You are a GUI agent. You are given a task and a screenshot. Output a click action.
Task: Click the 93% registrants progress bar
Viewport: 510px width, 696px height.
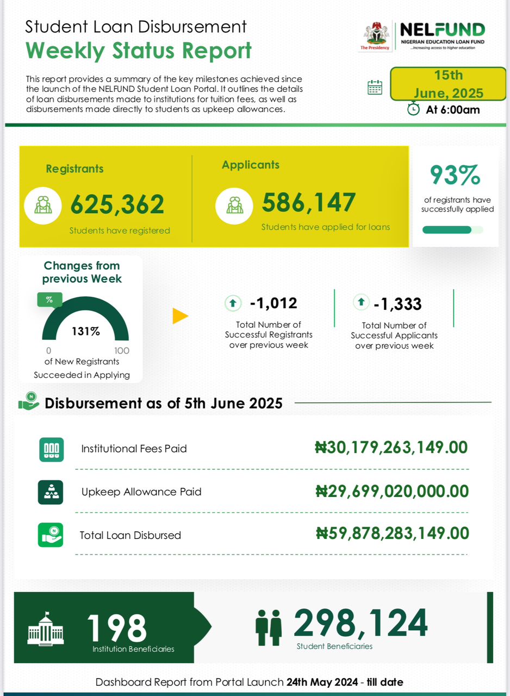pyautogui.click(x=452, y=230)
